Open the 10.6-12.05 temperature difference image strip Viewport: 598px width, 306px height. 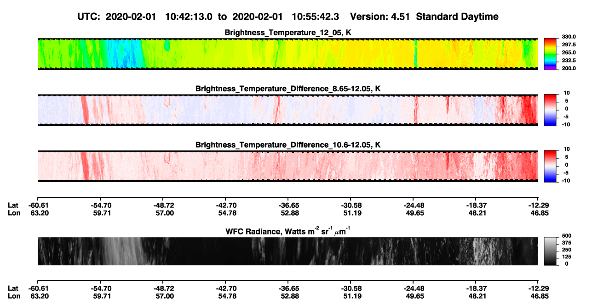coord(288,166)
